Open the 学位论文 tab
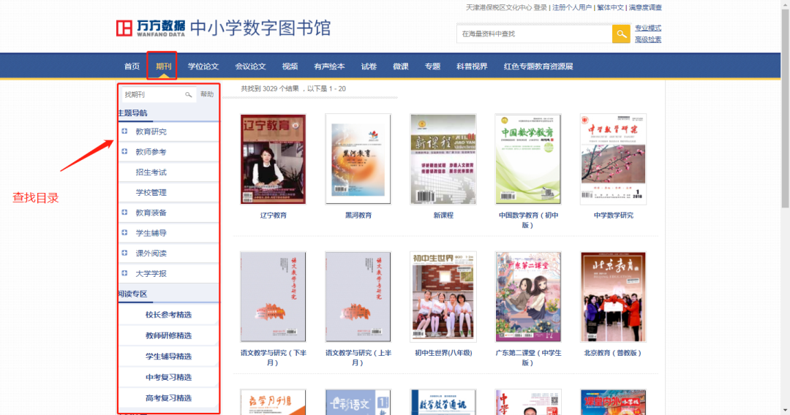The height and width of the screenshot is (415, 790). 203,66
